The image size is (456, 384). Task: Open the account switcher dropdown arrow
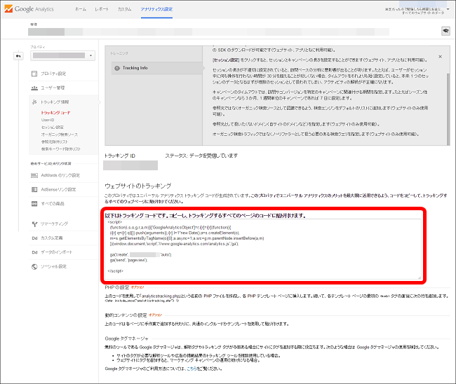coord(448,9)
